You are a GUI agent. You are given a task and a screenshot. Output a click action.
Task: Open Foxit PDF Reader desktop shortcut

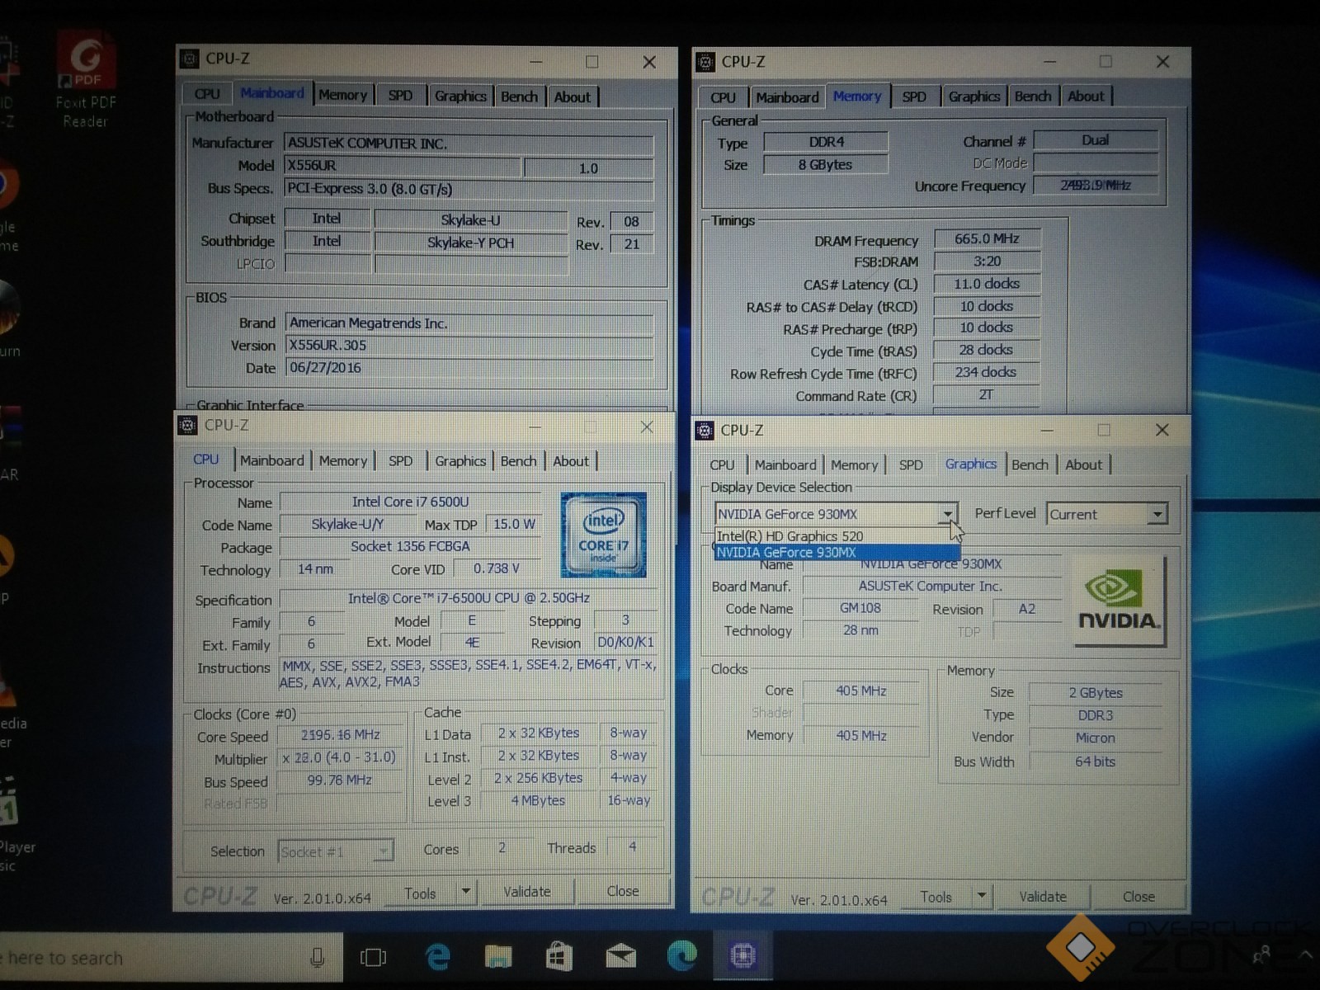[x=86, y=80]
